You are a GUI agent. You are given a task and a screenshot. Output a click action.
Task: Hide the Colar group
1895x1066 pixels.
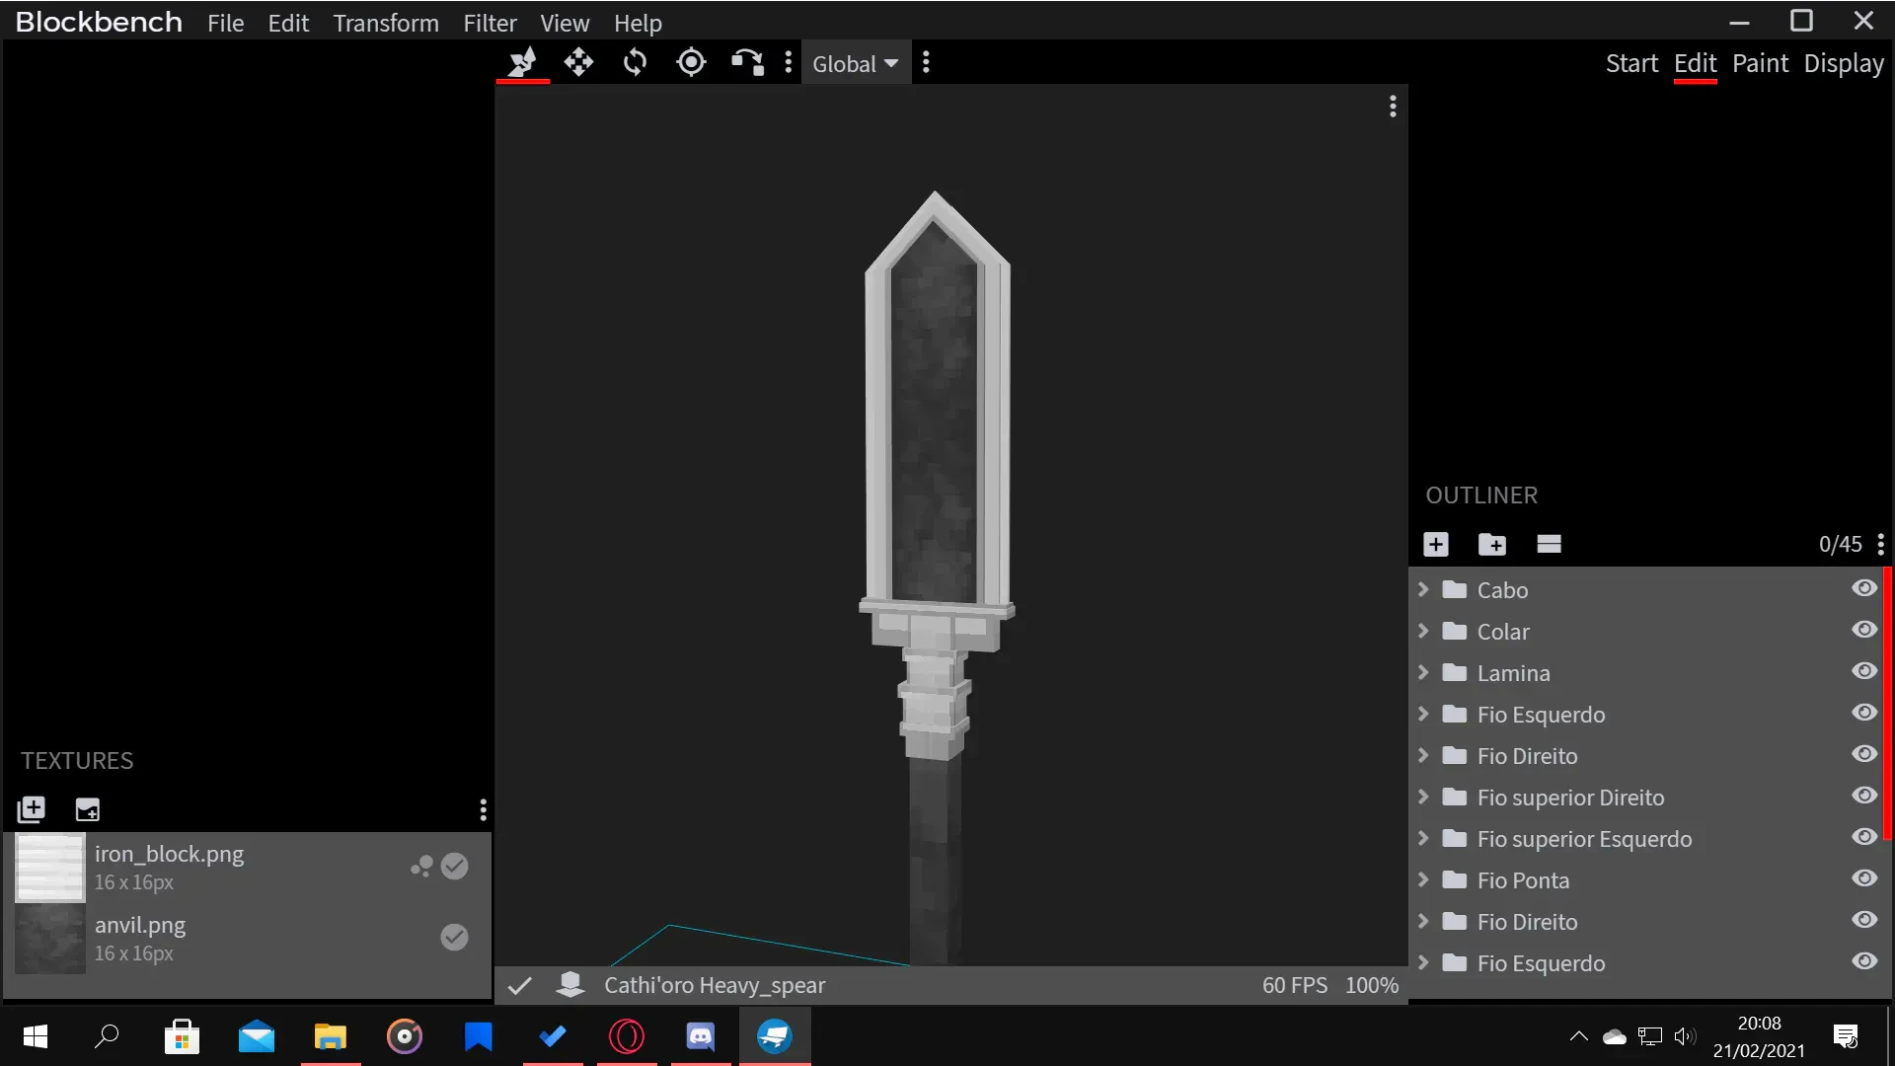coord(1864,630)
